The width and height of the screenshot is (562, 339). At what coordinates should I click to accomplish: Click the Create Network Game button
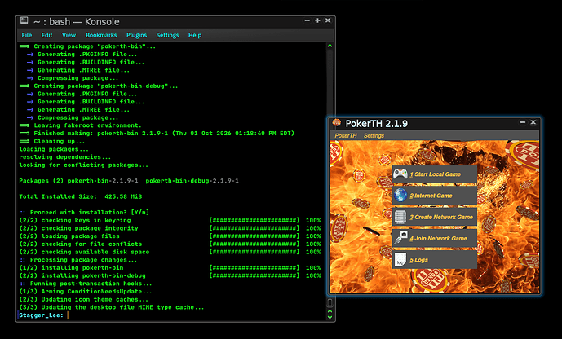pyautogui.click(x=435, y=217)
